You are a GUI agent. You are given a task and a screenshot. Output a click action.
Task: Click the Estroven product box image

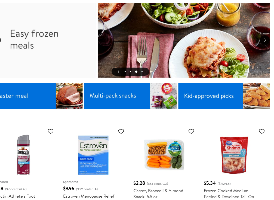[93, 155]
